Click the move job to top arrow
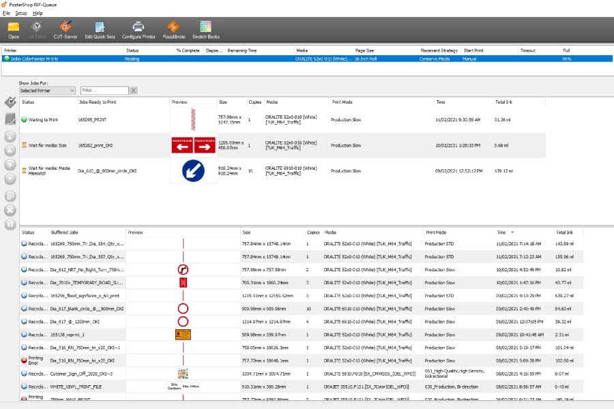 click(x=10, y=136)
